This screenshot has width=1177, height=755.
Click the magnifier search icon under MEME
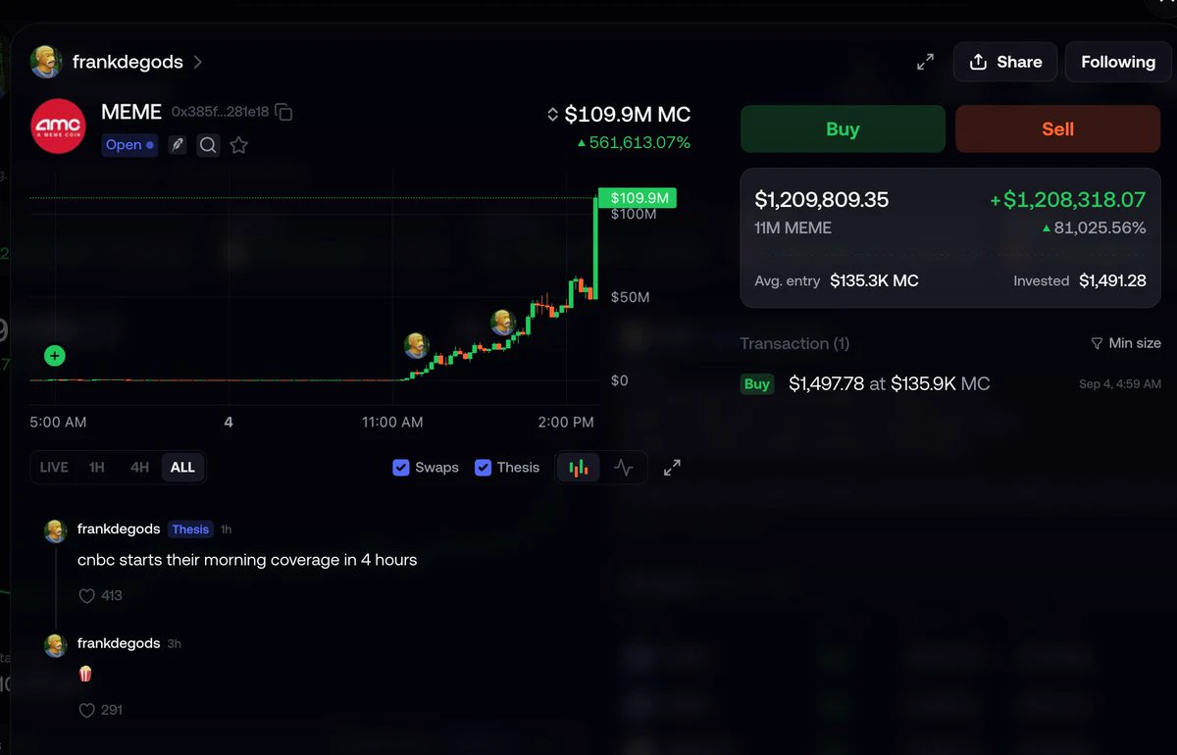[x=208, y=145]
